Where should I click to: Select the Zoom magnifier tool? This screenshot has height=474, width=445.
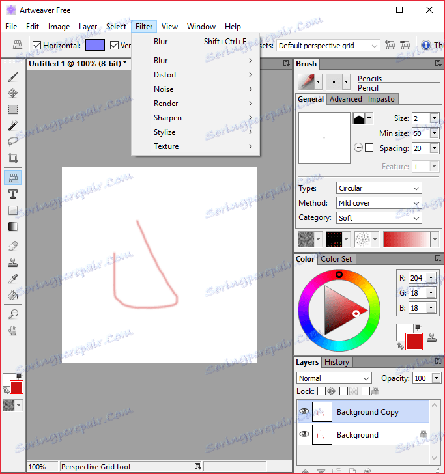tap(13, 314)
